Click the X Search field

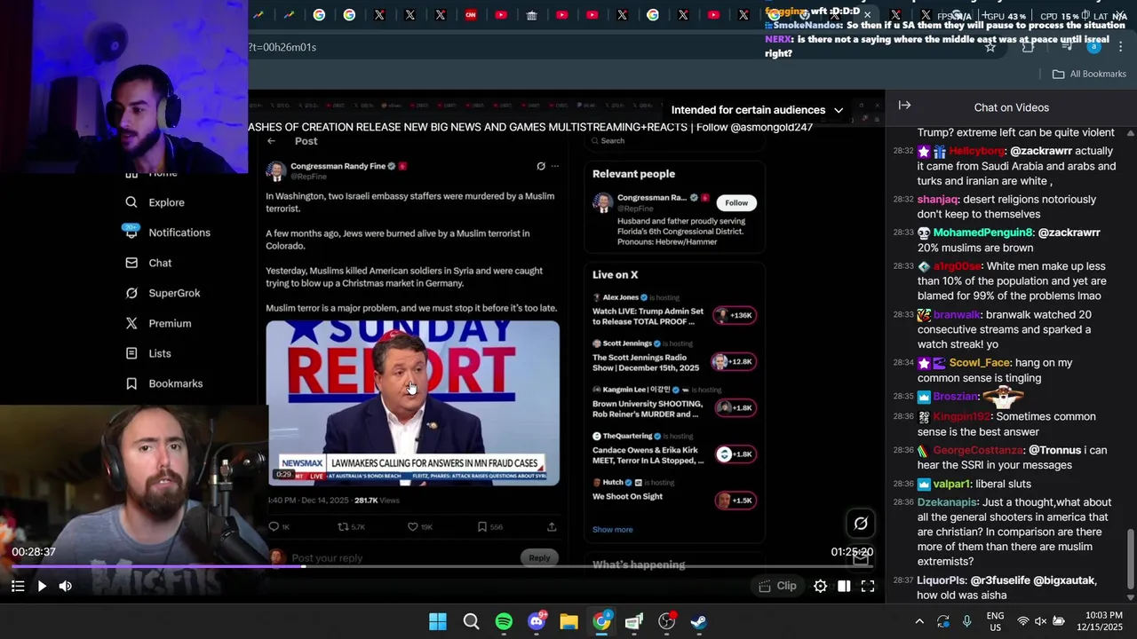tap(675, 141)
